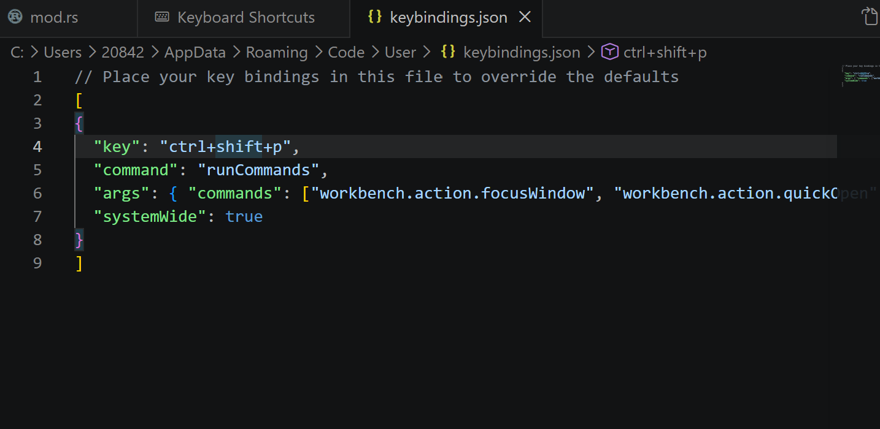Viewport: 880px width, 429px height.
Task: Click the minimap code preview
Action: tap(860, 76)
